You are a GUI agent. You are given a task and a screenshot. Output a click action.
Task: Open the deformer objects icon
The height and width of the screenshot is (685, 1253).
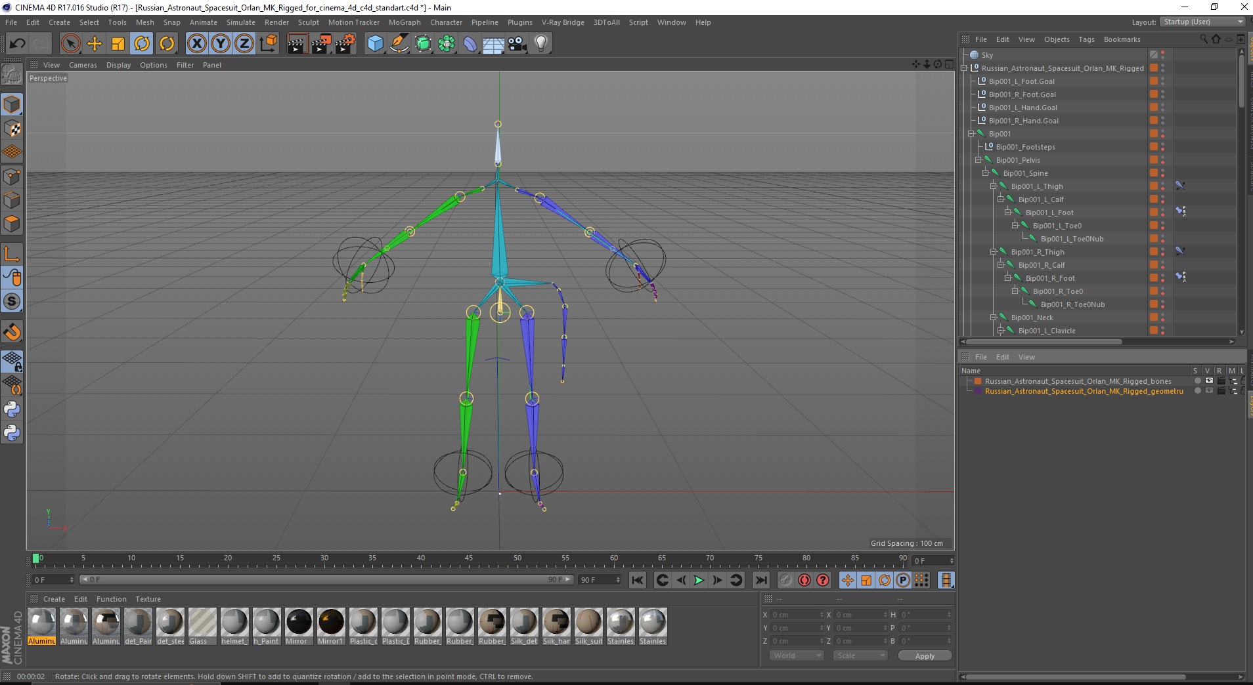click(x=471, y=44)
